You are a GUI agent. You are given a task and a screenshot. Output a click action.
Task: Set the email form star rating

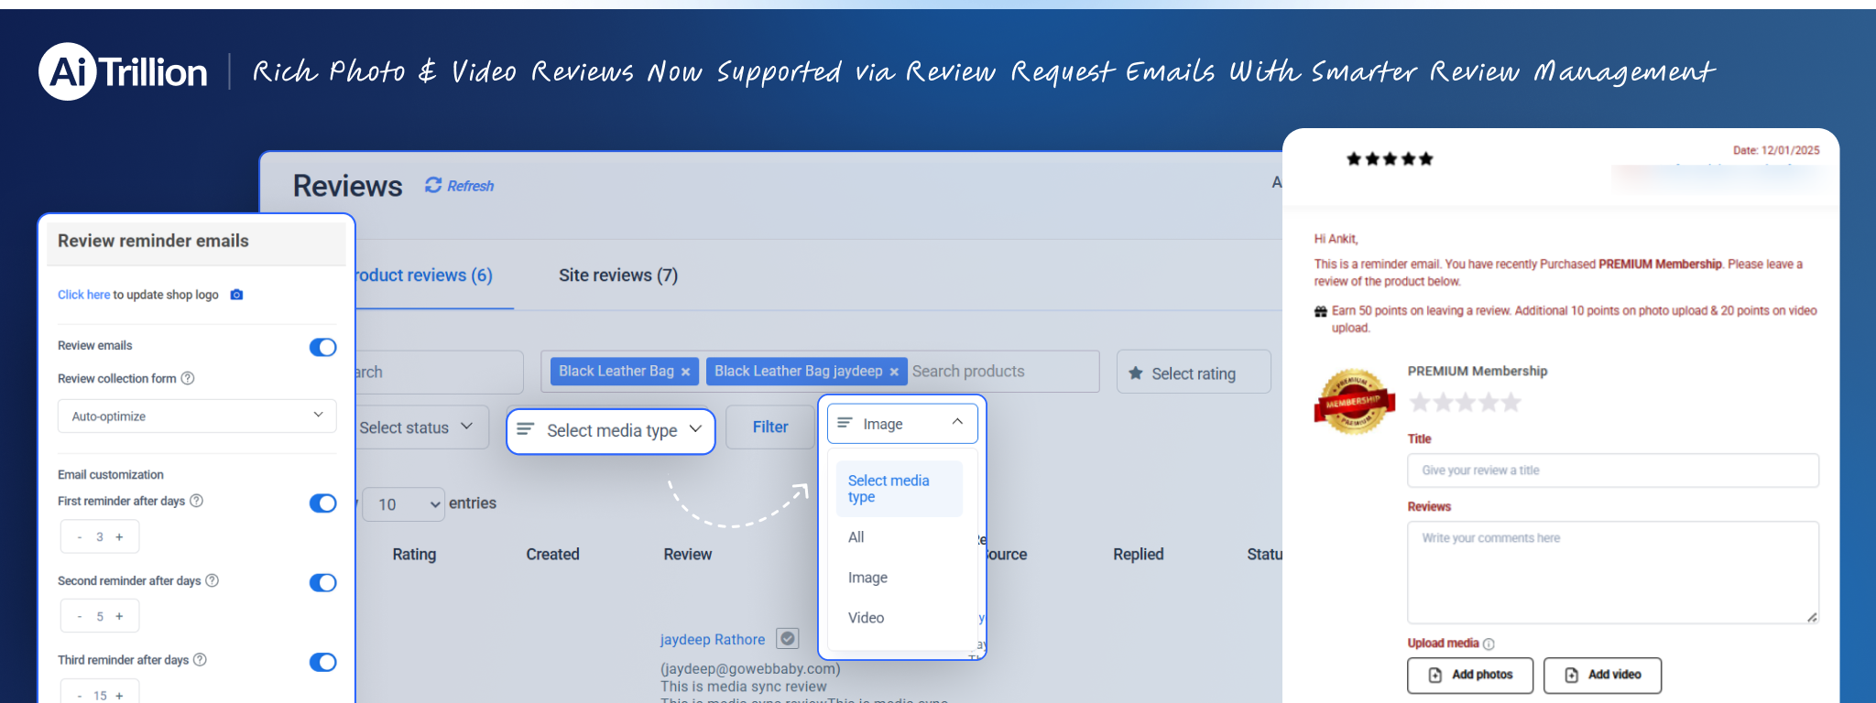coord(1465,403)
